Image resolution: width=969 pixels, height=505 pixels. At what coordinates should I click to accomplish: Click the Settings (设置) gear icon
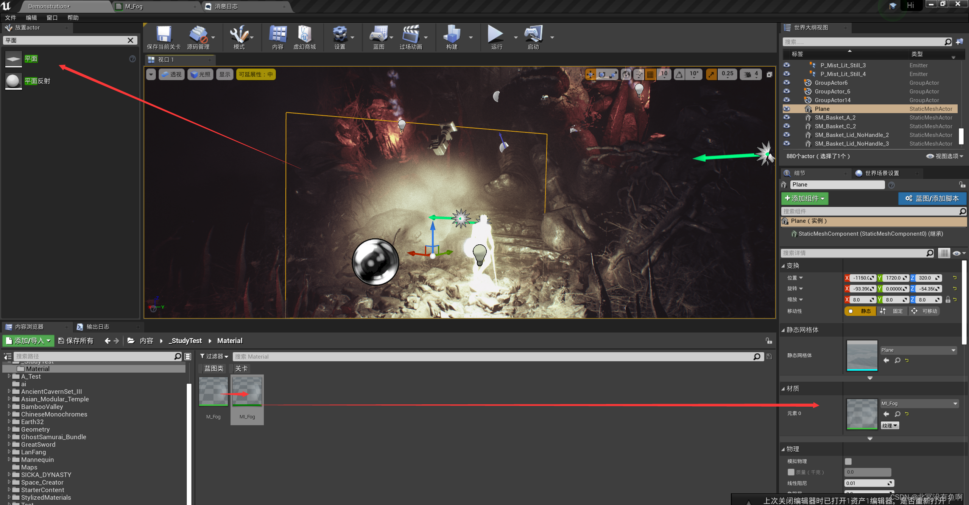click(340, 35)
